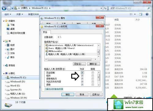The width and height of the screenshot is (153, 111).
Task: Select the 文档 library icon
Action: (8, 53)
